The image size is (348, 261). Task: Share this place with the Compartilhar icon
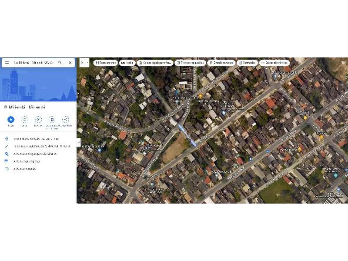coord(66,120)
